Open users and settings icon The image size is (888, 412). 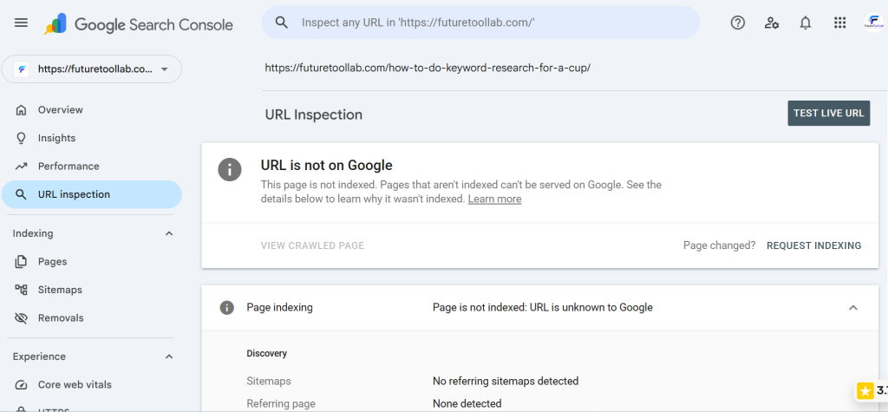[x=771, y=23]
